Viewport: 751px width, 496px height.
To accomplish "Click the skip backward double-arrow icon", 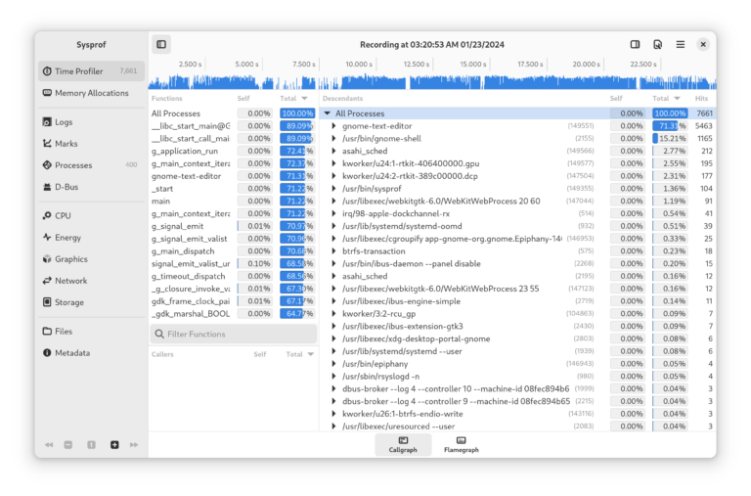I will click(49, 445).
